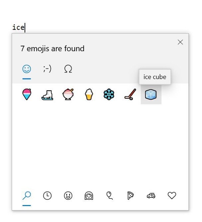Pick the ice cube emoji
This screenshot has width=202, height=222.
click(x=151, y=95)
